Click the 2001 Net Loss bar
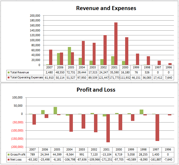The height and width of the screenshot is (165, 179). click(108, 128)
